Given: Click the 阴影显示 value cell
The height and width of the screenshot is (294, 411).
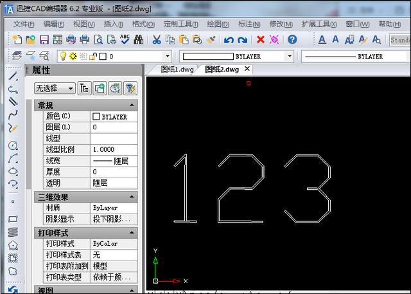Looking at the screenshot, I should pyautogui.click(x=114, y=219).
